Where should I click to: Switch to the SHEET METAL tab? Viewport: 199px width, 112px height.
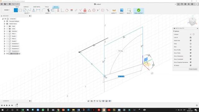(x=37, y=7)
